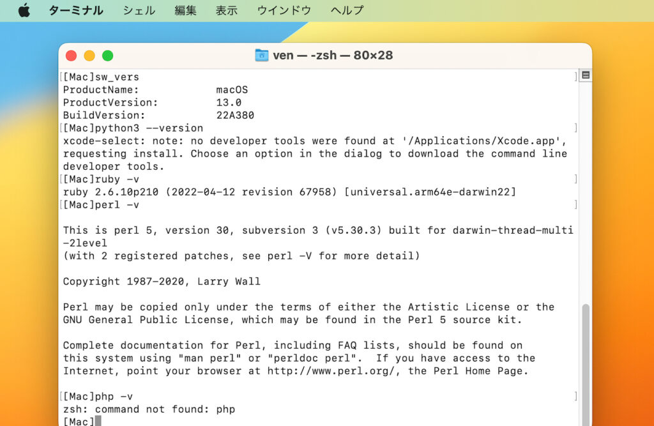Open the 編集 menu
This screenshot has width=654, height=426.
(185, 10)
